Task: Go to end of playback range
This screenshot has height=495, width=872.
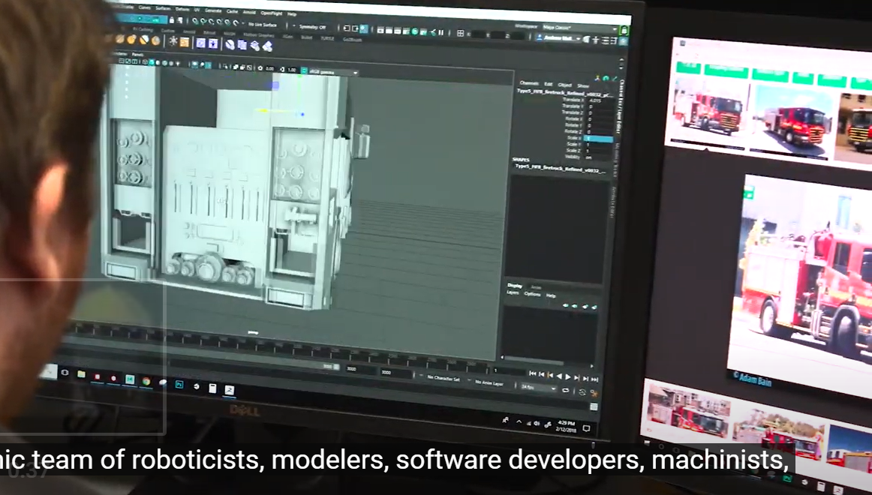Action: pos(594,379)
